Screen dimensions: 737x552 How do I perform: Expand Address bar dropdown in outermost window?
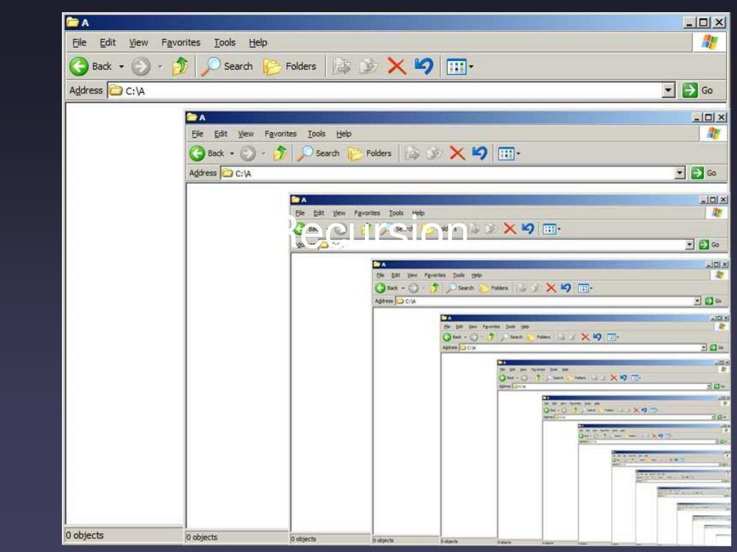(x=669, y=90)
